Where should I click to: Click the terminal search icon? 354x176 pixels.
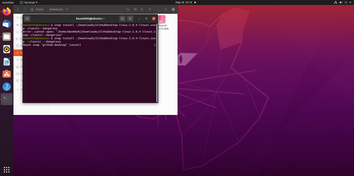[x=122, y=19]
